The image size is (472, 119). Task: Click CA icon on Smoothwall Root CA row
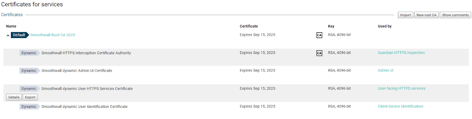tap(319, 35)
